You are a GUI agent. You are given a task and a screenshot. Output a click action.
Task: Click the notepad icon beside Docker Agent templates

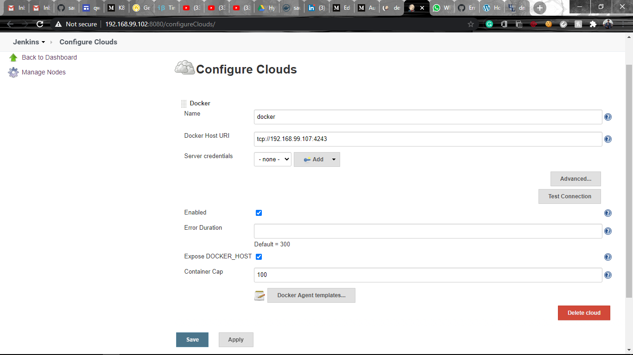[x=260, y=295]
